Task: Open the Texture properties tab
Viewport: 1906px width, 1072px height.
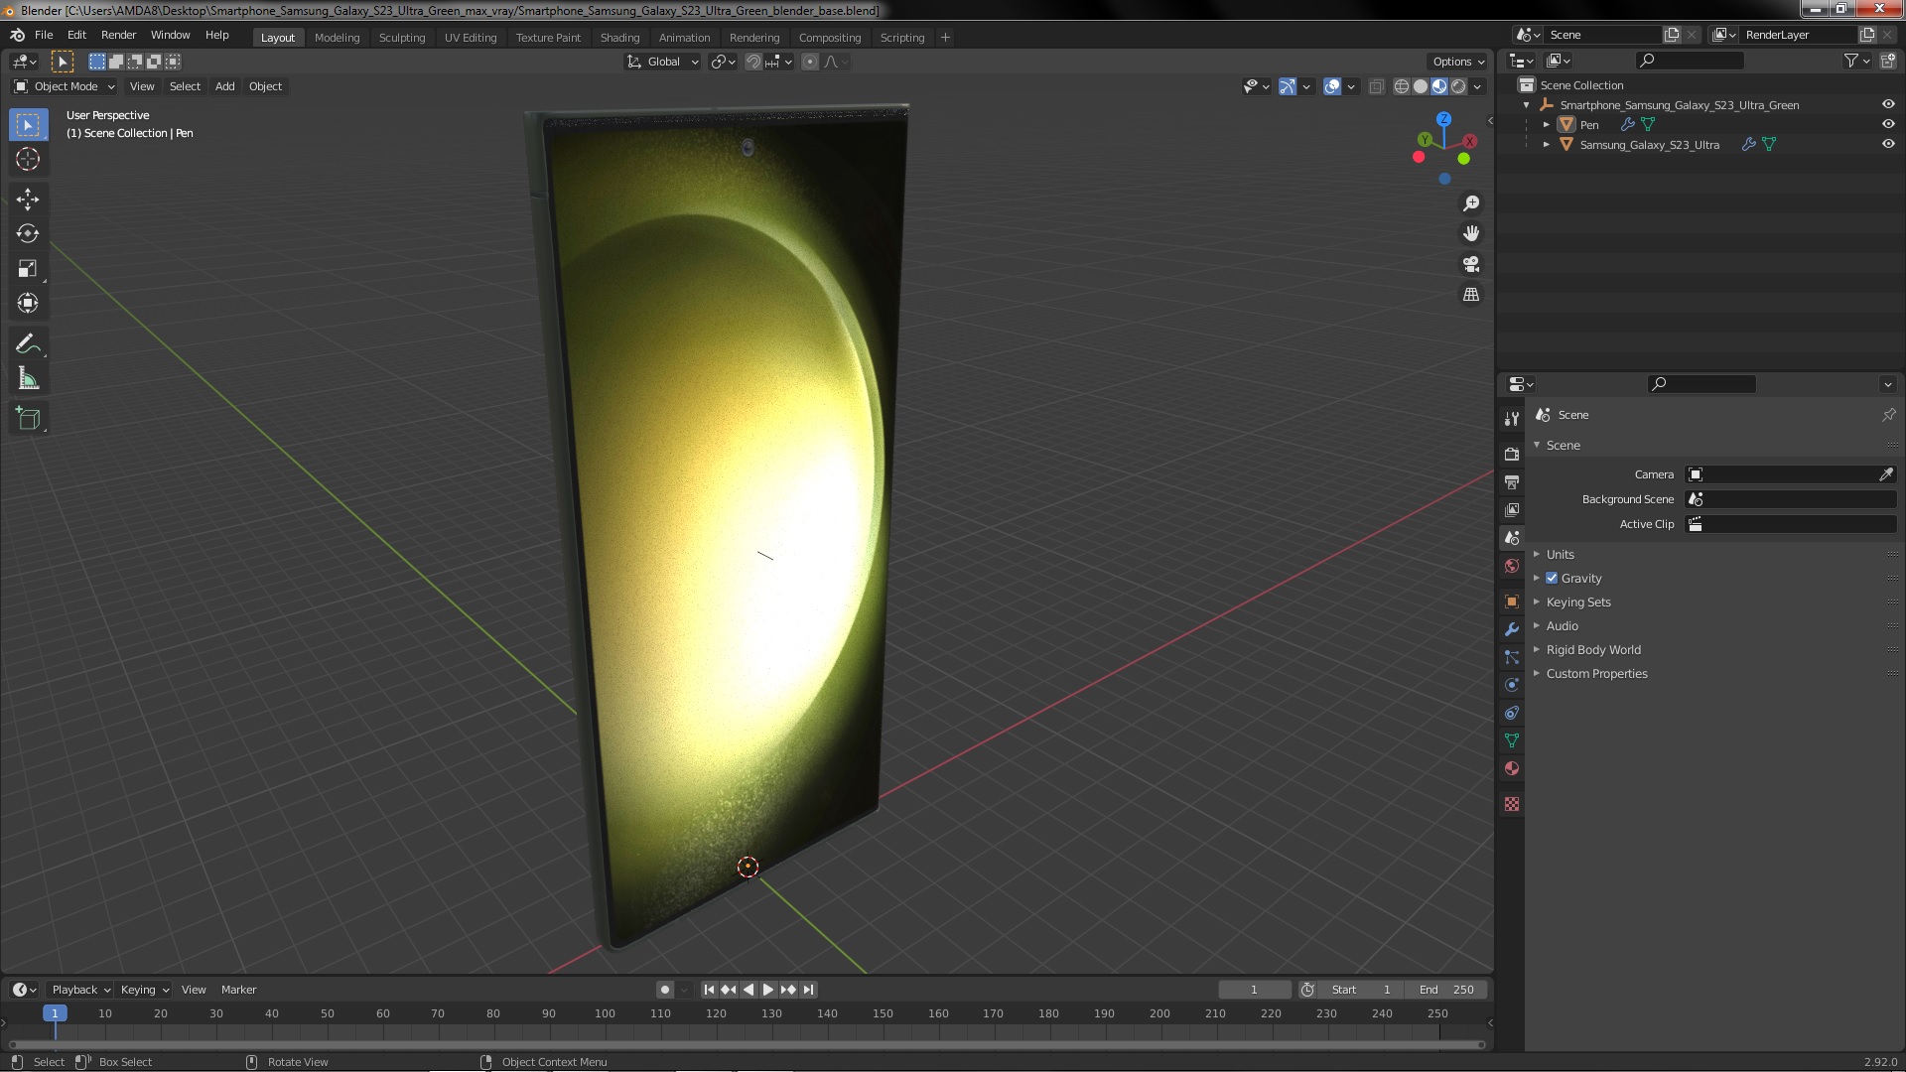Action: [1512, 804]
